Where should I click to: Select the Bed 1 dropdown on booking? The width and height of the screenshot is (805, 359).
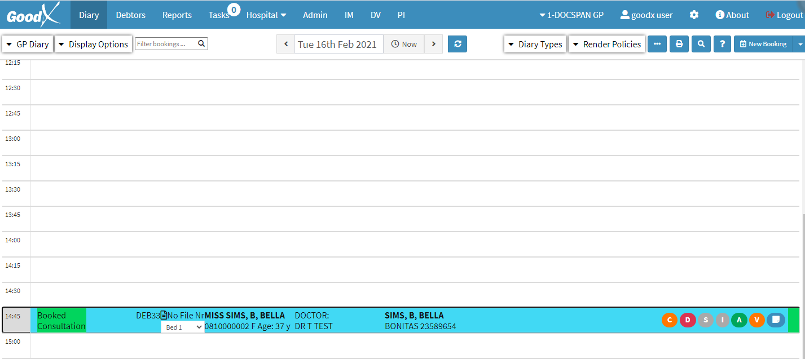point(183,327)
